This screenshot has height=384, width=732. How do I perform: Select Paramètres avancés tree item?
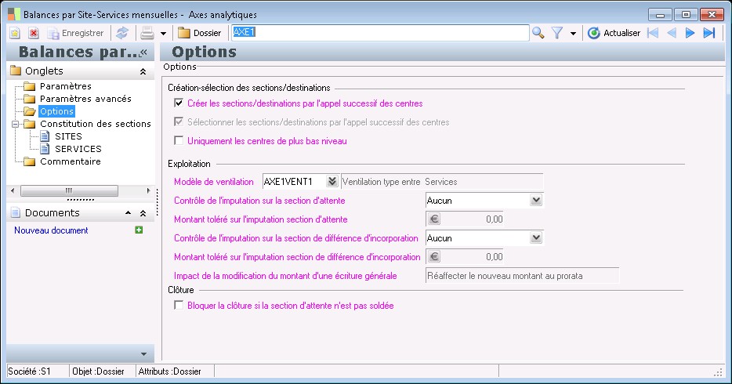85,99
